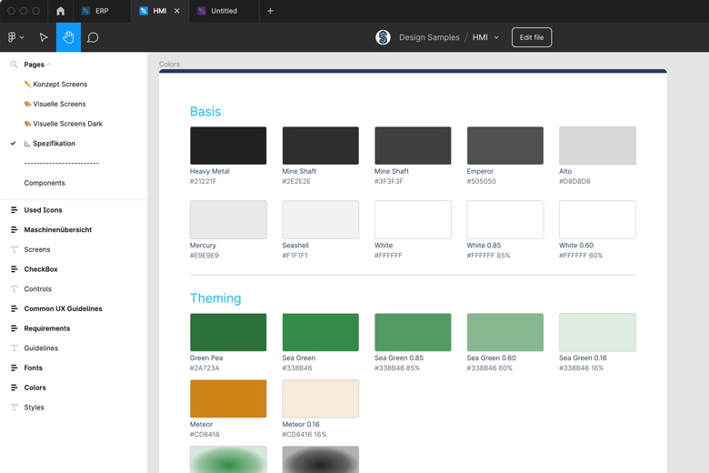Select the Common UX Guidelines layer
Screen dimensions: 709x473
point(63,308)
